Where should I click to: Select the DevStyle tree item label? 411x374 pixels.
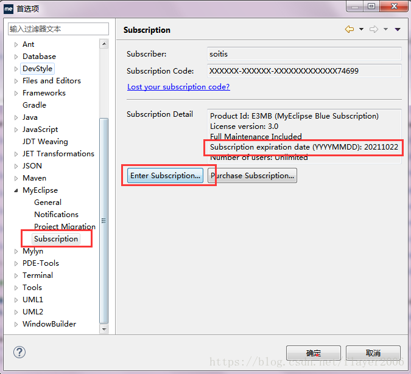[38, 69]
